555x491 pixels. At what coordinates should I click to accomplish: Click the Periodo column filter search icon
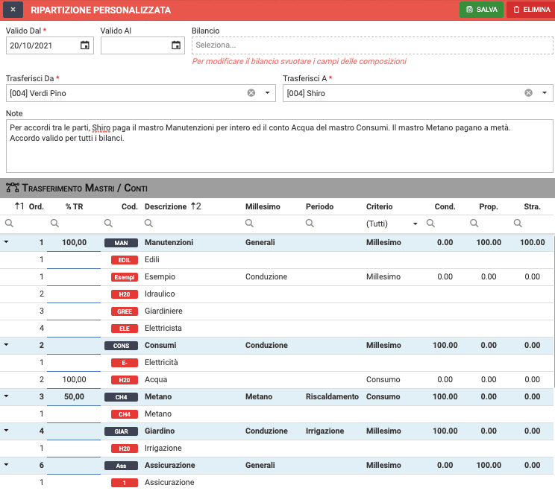tap(310, 223)
